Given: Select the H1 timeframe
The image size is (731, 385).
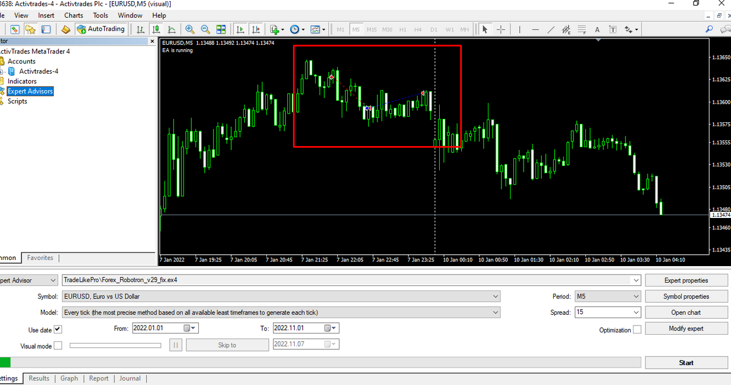Looking at the screenshot, I should tap(403, 29).
